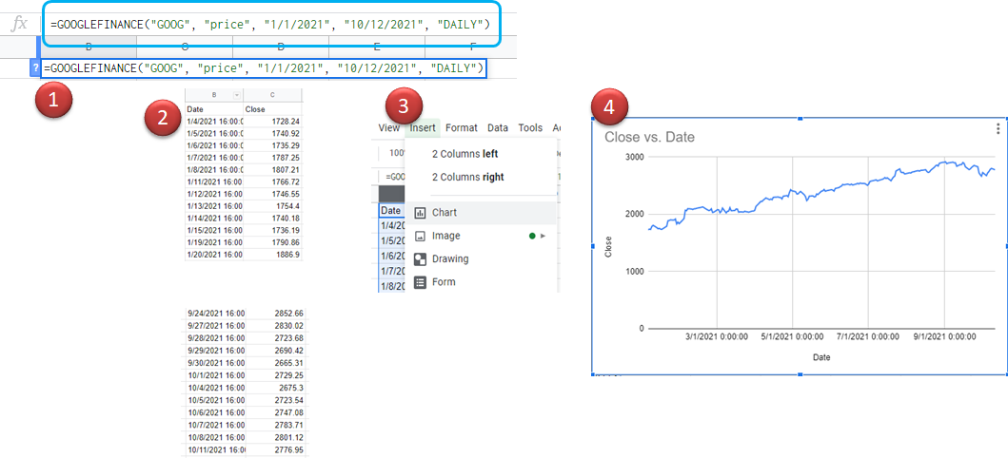This screenshot has height=458, width=1008.
Task: Click the 2776.95 close value
Action: [x=288, y=449]
